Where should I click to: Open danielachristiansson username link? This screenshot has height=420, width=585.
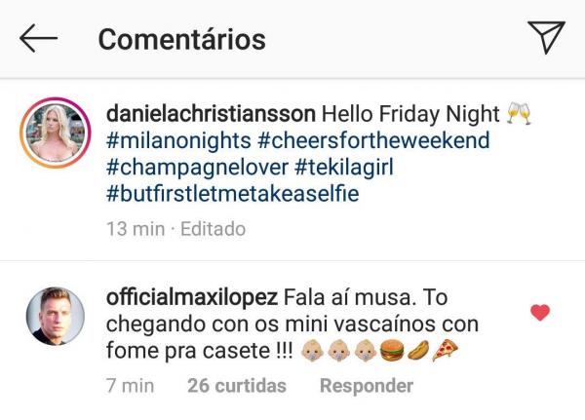click(211, 114)
